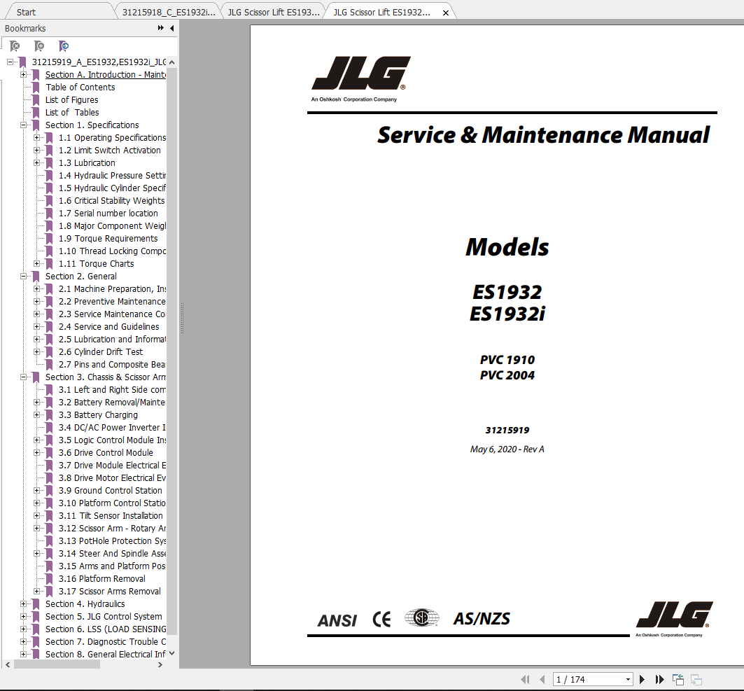The image size is (744, 691).
Task: Collapse the Bookmarks panel with arrow icon
Action: 171,28
